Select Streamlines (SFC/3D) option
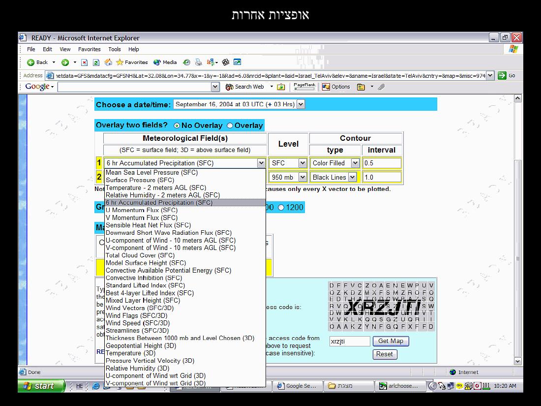This screenshot has height=406, width=541. (x=185, y=331)
